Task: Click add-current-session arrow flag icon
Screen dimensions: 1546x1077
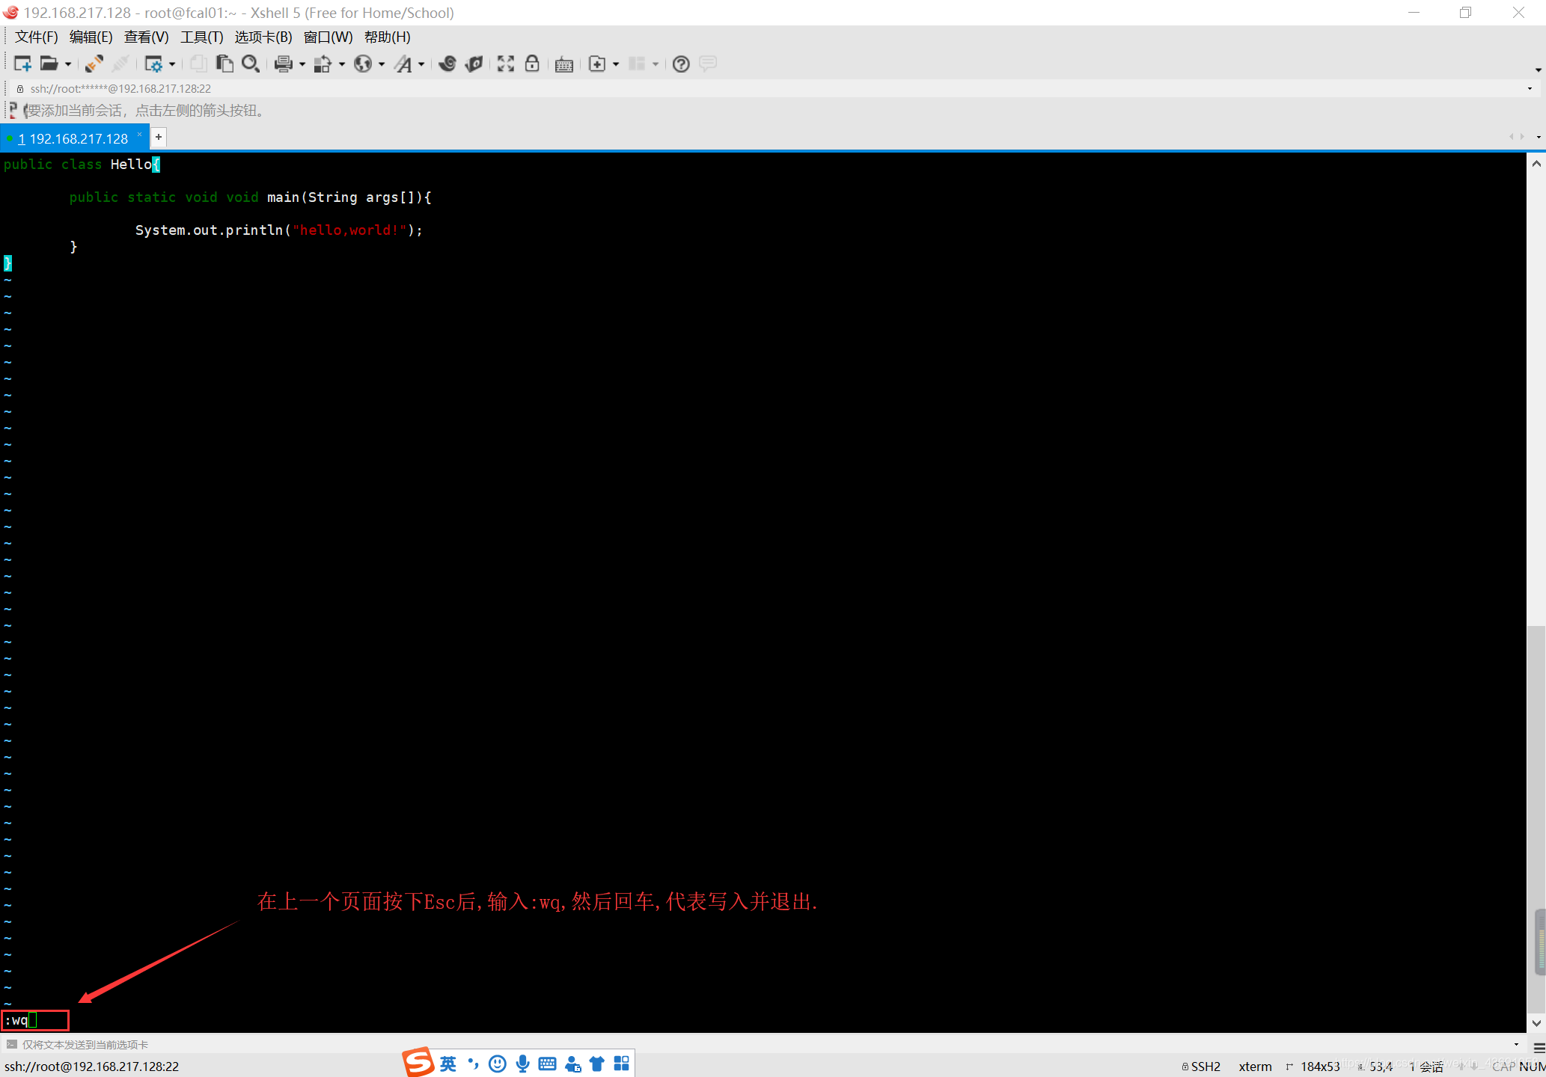Action: tap(13, 111)
